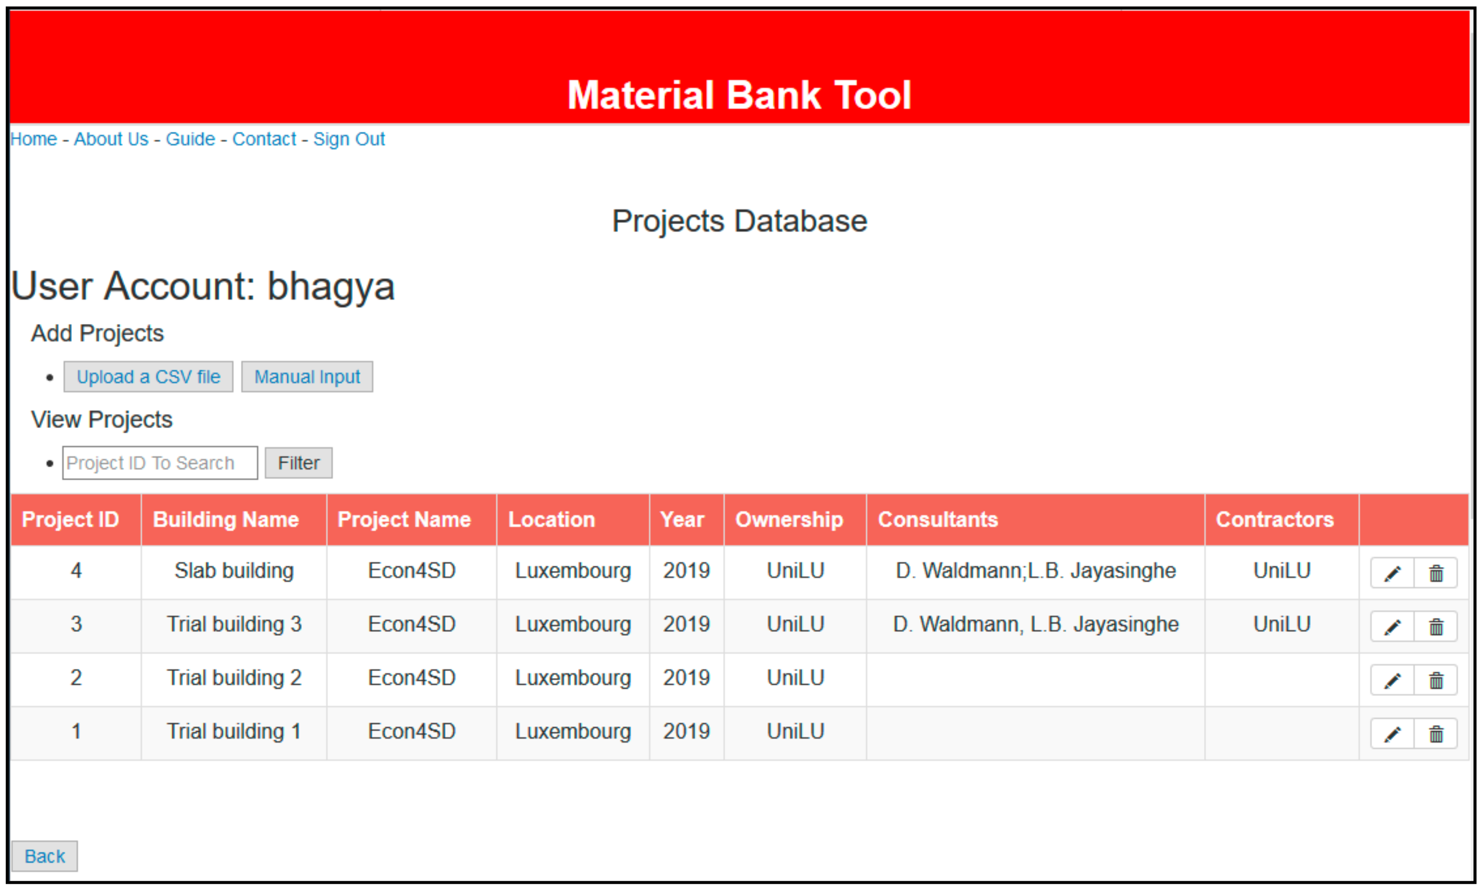Click the Back button
Image resolution: width=1483 pixels, height=890 pixels.
(45, 856)
